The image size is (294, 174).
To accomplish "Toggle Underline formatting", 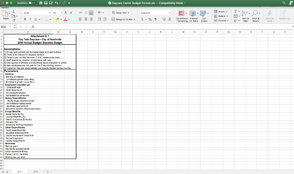I will (36, 19).
